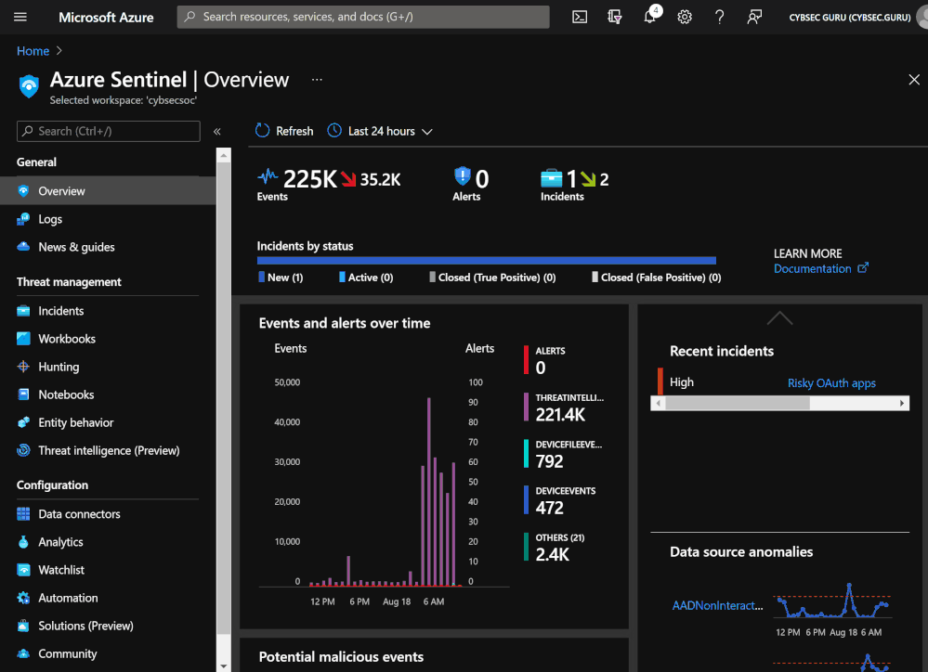Image resolution: width=928 pixels, height=672 pixels.
Task: Click the Community sidebar icon
Action: (23, 653)
